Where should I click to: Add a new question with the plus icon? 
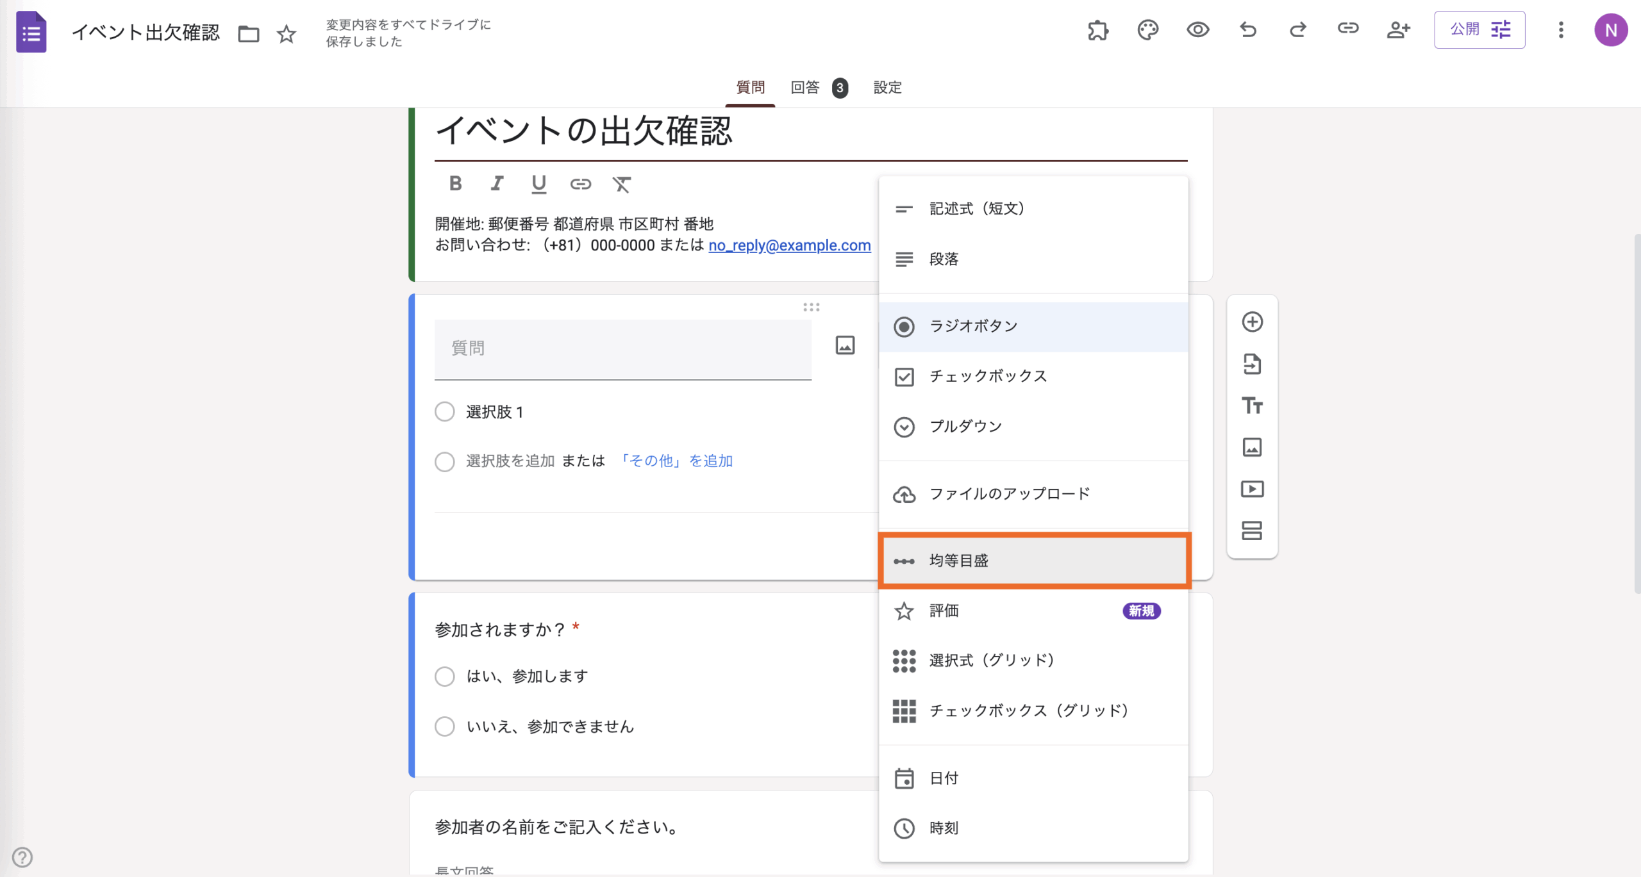1253,322
